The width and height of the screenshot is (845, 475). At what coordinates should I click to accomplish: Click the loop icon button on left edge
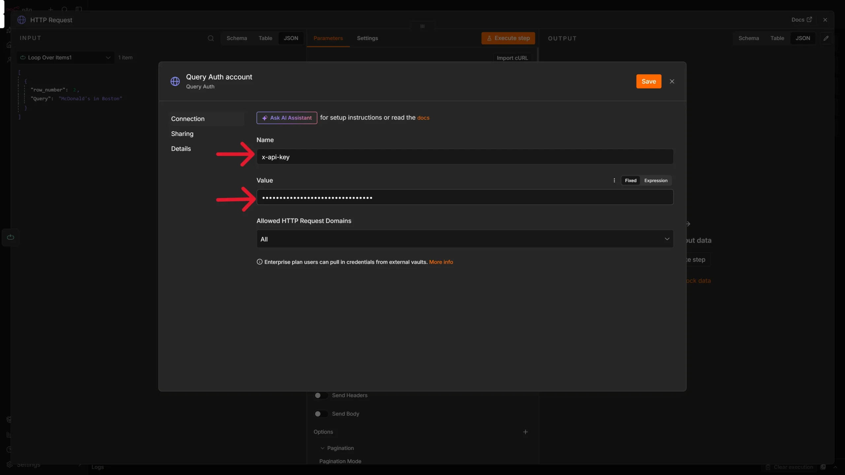coord(11,237)
